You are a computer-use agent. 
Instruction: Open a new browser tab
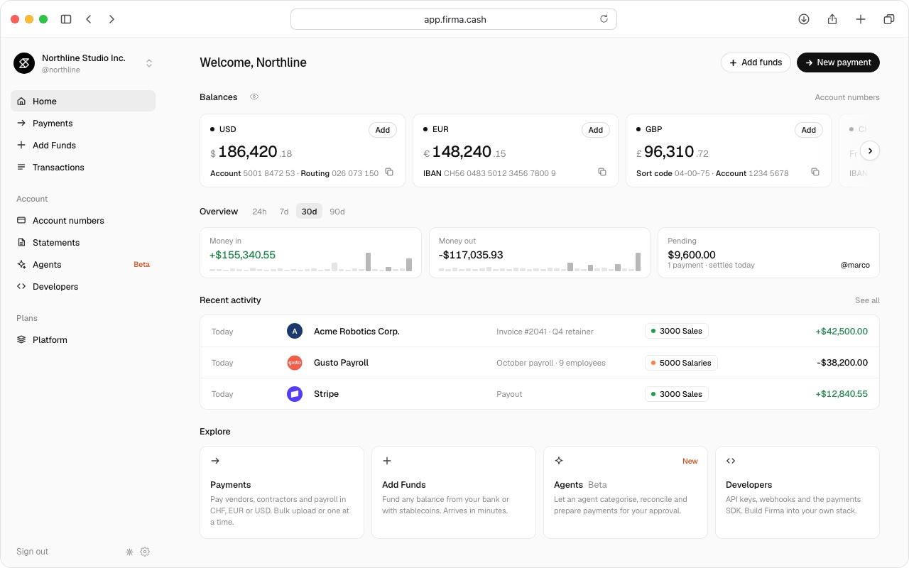tap(861, 19)
